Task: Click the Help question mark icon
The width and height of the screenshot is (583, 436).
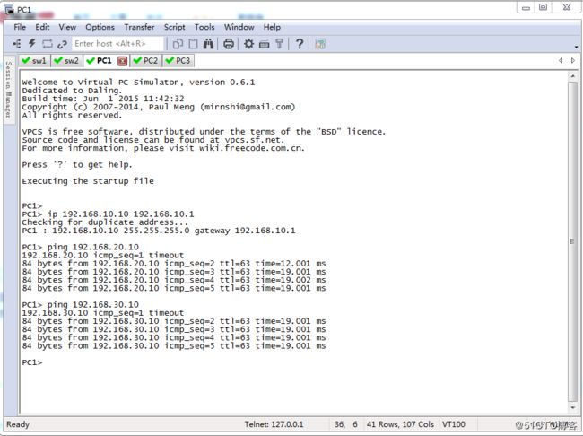Action: point(300,44)
